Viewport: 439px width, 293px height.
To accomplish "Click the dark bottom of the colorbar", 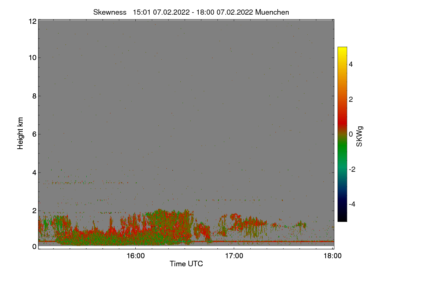I will (x=342, y=217).
